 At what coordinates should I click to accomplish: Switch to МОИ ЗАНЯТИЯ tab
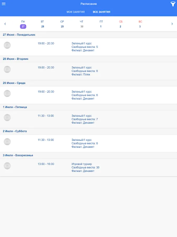pos(76,12)
